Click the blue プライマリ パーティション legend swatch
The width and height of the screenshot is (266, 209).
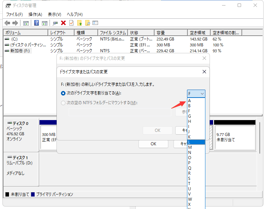(x=33, y=194)
